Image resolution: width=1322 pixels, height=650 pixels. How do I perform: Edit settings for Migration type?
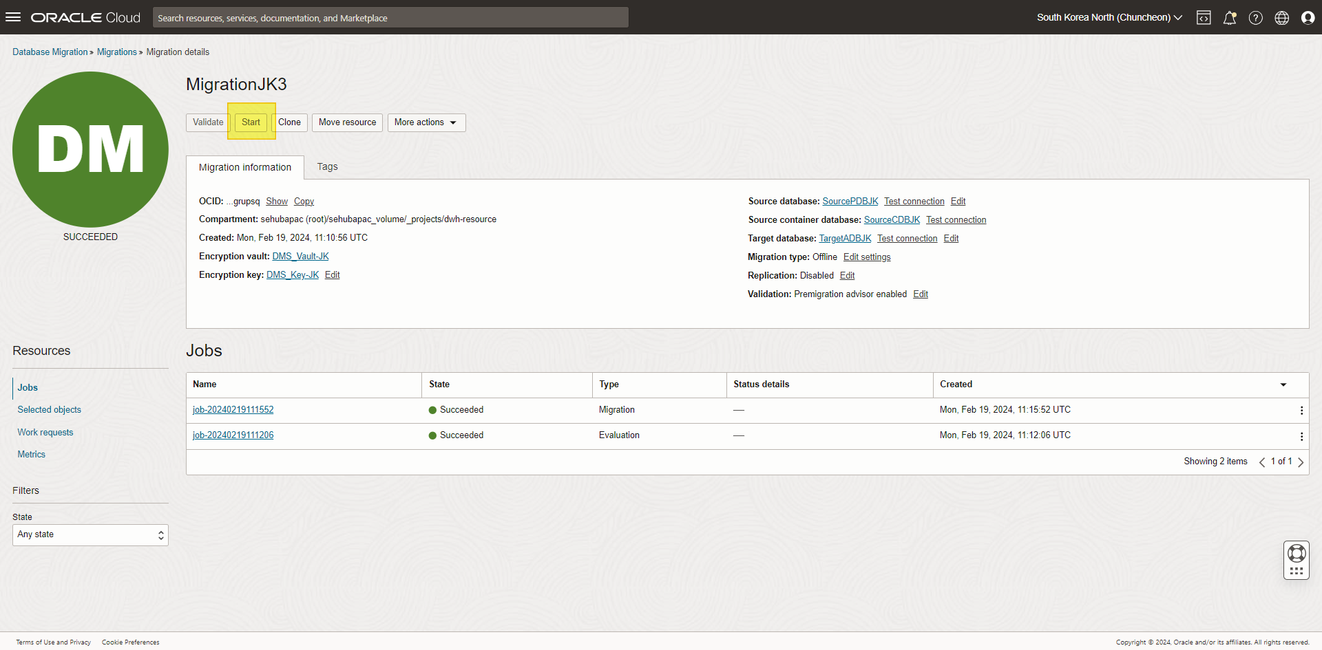[x=867, y=257]
